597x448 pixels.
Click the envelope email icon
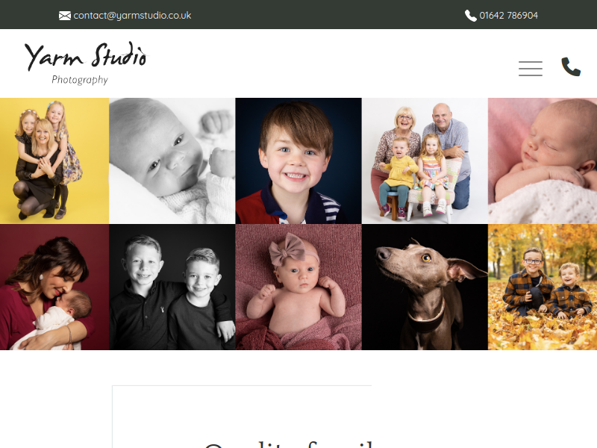65,16
